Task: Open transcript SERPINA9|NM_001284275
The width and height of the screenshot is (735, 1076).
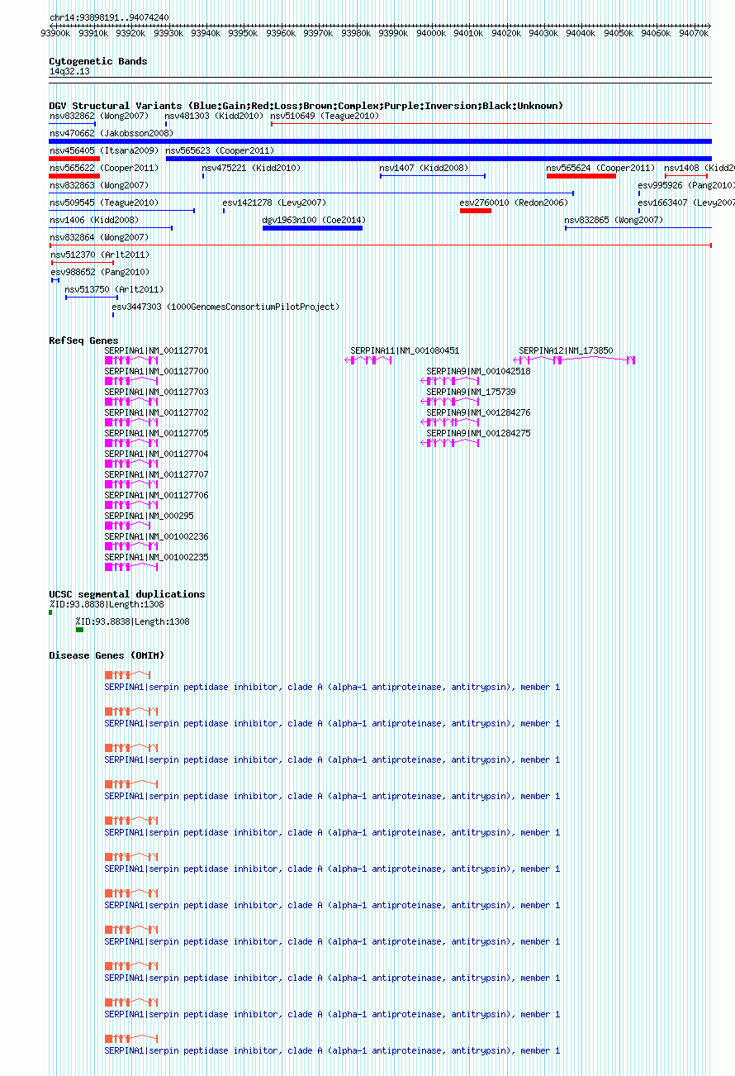Action: (x=478, y=433)
